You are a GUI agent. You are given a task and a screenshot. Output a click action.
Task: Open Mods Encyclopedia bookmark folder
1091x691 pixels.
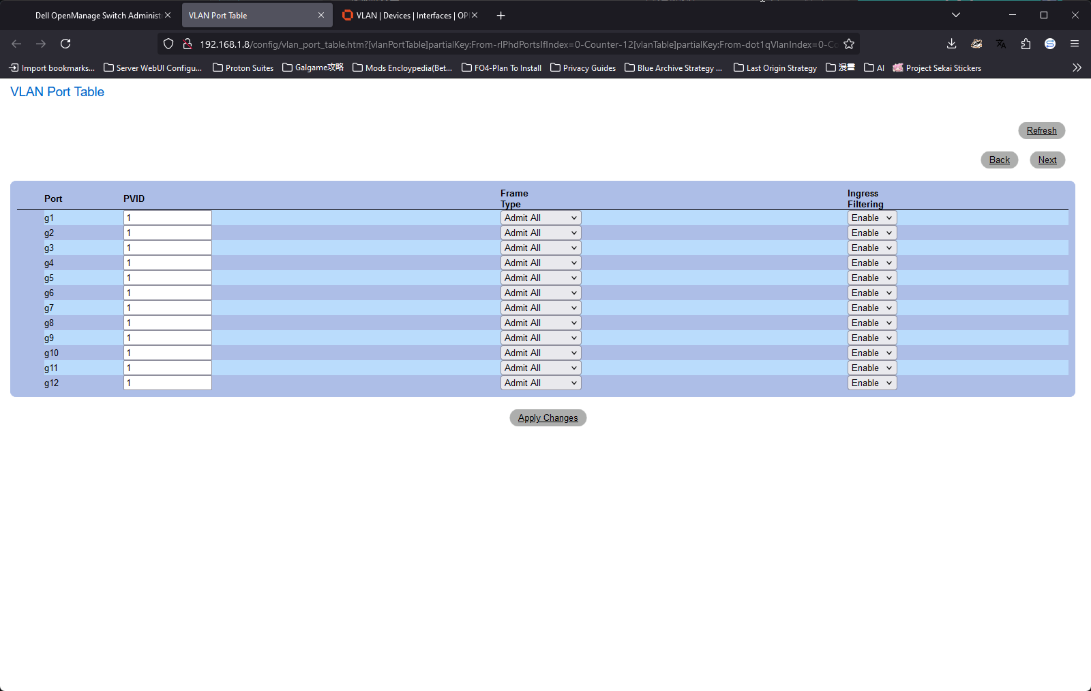click(402, 68)
